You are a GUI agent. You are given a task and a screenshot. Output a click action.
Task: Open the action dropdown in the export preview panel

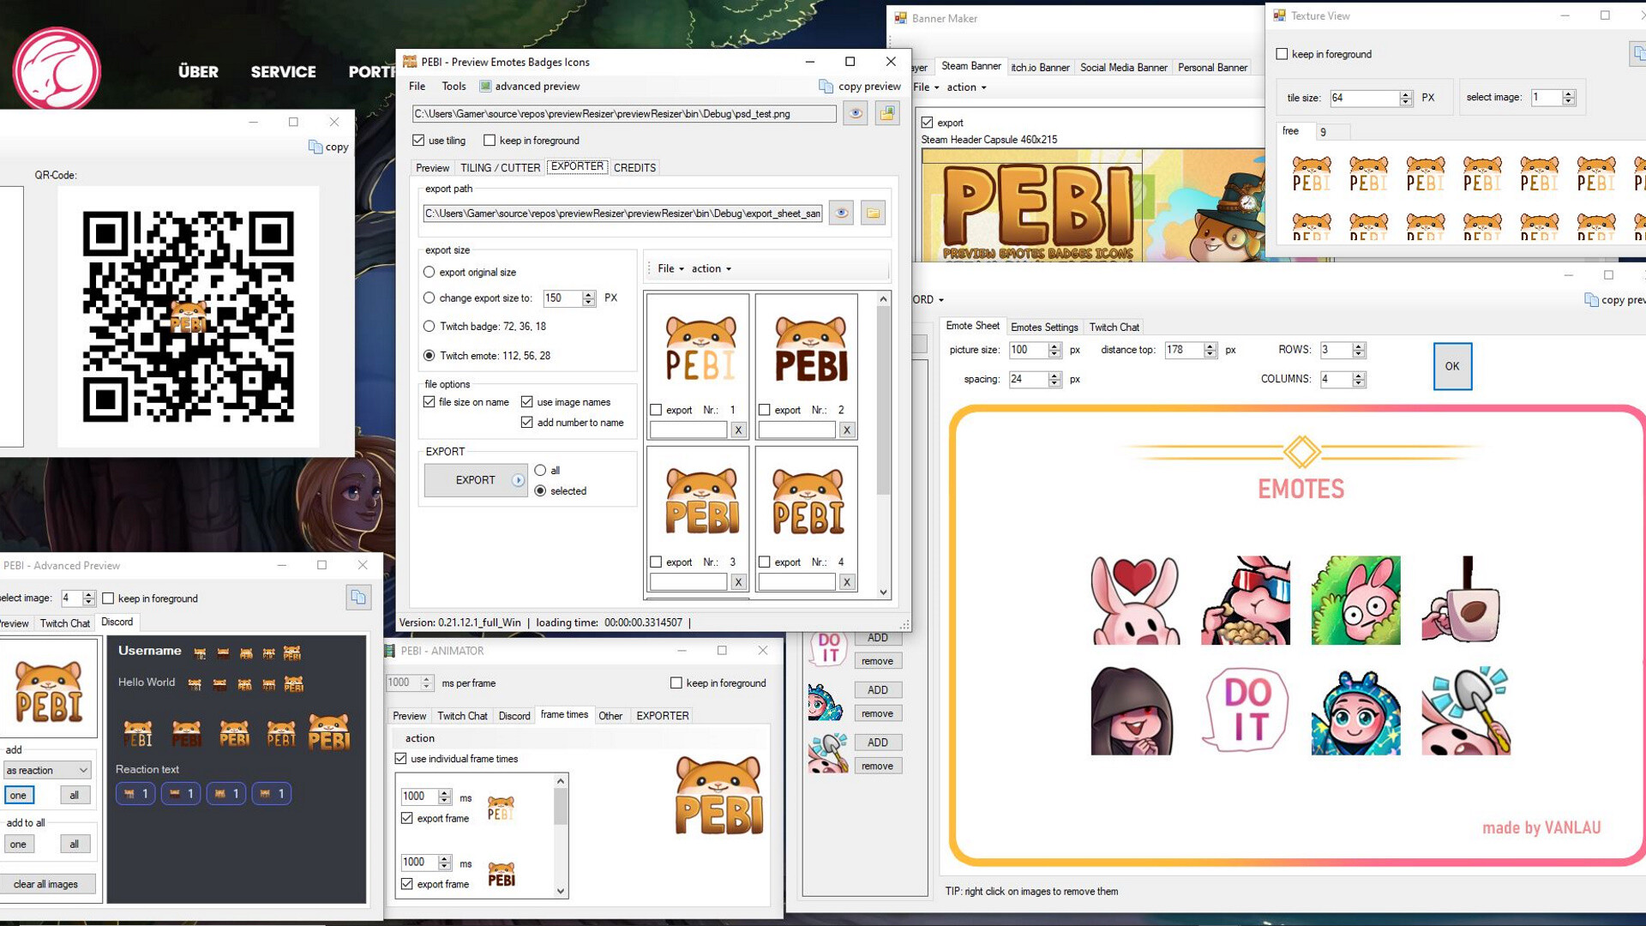click(x=708, y=268)
